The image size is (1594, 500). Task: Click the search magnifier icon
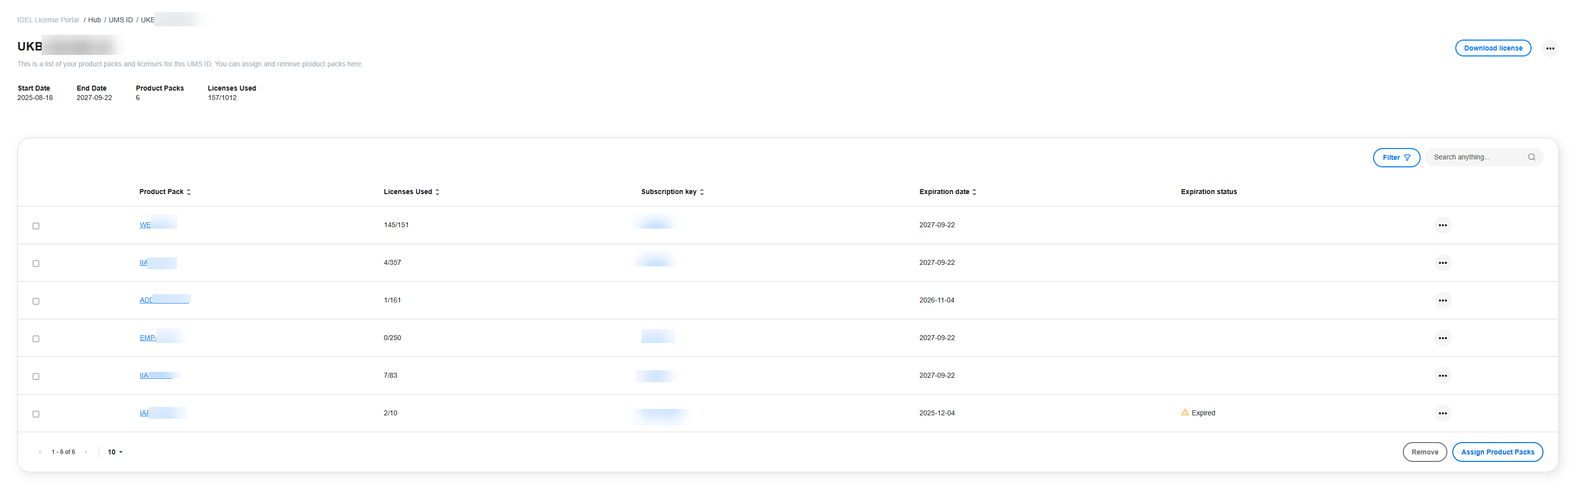point(1532,157)
